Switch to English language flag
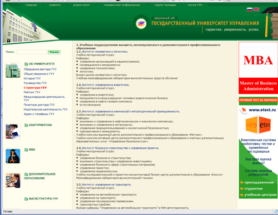Screen dimensions: 278x215 pos(256,9)
